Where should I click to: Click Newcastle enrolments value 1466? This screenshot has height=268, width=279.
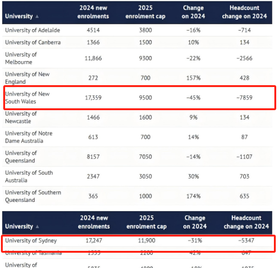point(93,118)
